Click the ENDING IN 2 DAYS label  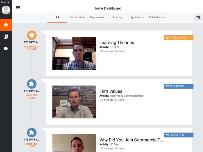32,48
